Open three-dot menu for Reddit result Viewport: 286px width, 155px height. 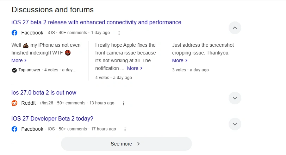[124, 103]
